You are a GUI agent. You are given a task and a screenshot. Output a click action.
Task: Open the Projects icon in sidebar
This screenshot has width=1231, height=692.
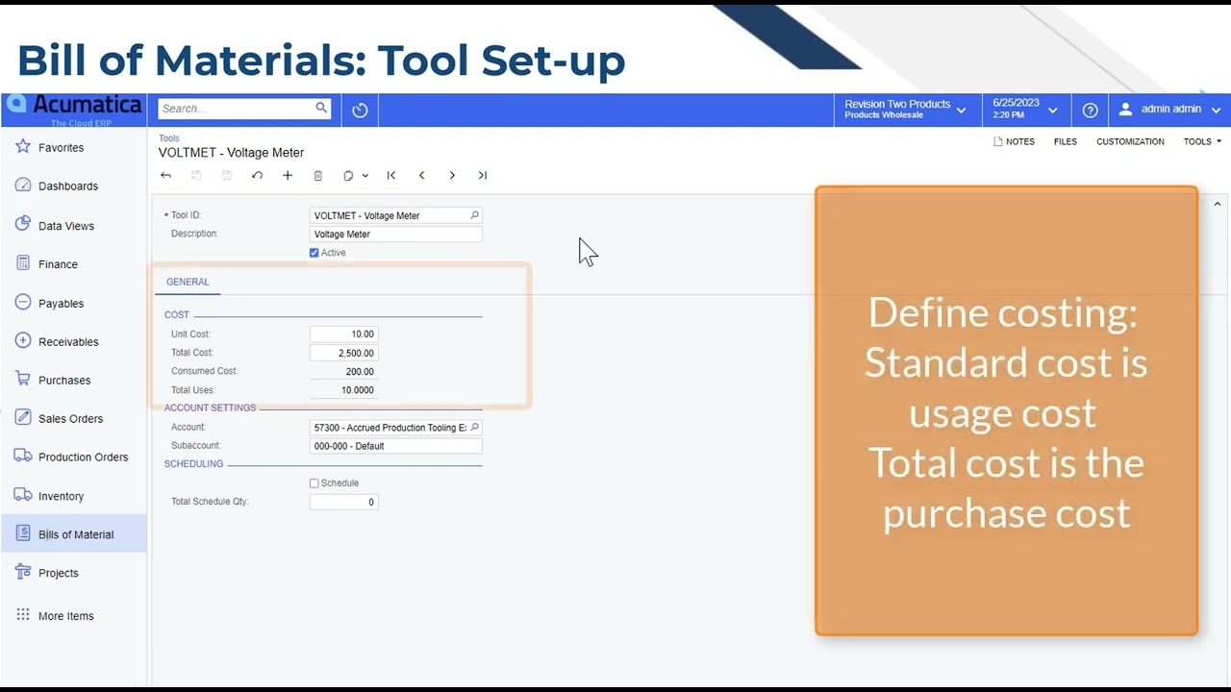[23, 573]
